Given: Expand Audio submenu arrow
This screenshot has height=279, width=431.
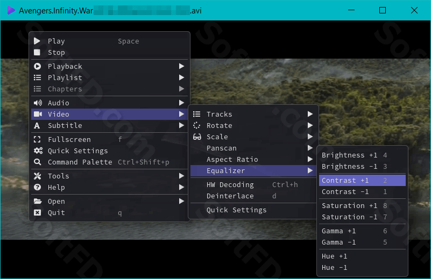Looking at the screenshot, I should click(181, 103).
